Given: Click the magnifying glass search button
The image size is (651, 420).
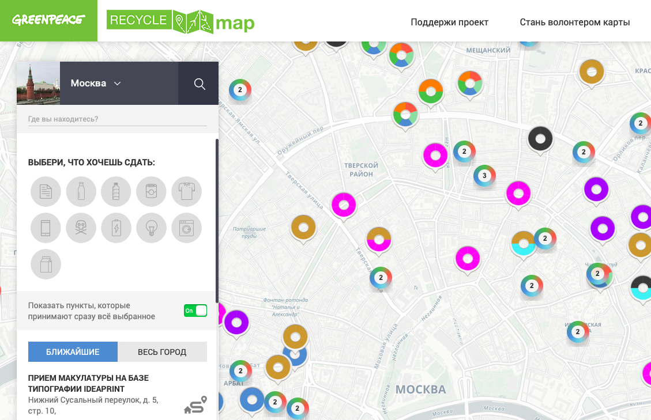Looking at the screenshot, I should pos(200,84).
